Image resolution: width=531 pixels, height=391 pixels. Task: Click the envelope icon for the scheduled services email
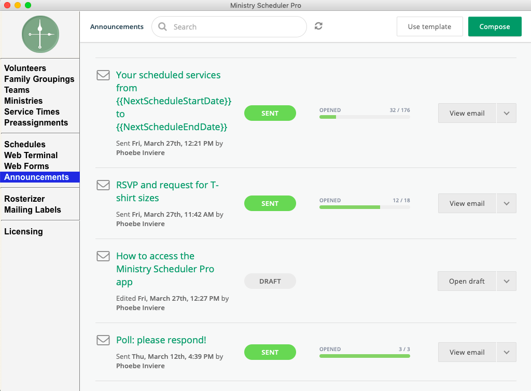[x=103, y=75]
